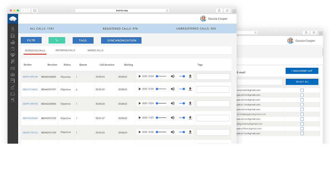This screenshot has width=332, height=193.
Task: Check the box for parus4.lviv@gmail.com
Action: (302, 109)
